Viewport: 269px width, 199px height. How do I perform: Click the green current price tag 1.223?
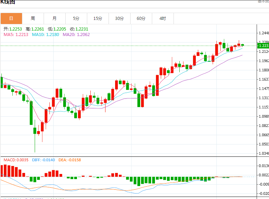263,46
